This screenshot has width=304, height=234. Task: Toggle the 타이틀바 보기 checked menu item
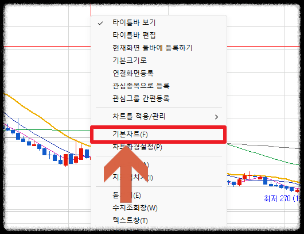click(x=158, y=23)
